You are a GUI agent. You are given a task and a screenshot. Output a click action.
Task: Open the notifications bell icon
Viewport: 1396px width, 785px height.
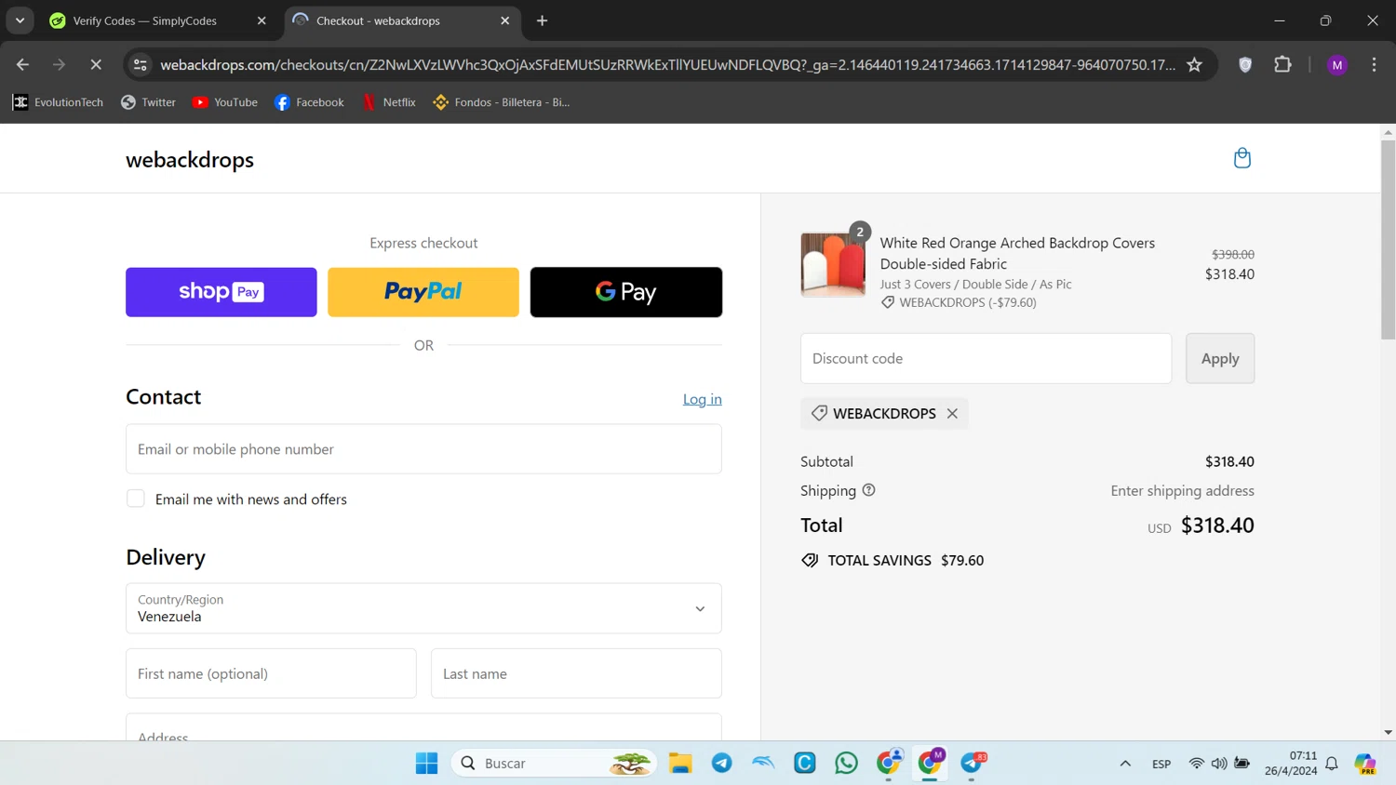pyautogui.click(x=1332, y=764)
